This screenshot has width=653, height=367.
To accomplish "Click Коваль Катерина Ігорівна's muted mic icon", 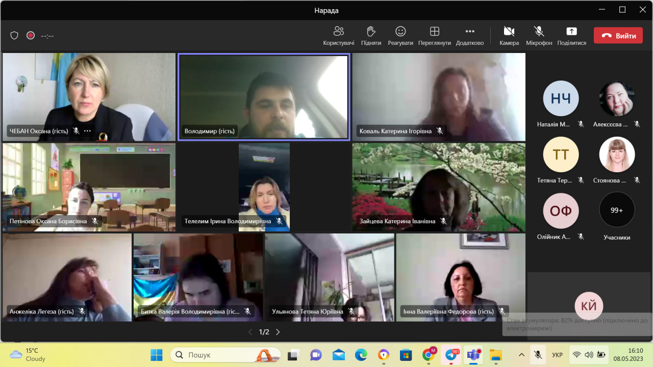I will 440,131.
